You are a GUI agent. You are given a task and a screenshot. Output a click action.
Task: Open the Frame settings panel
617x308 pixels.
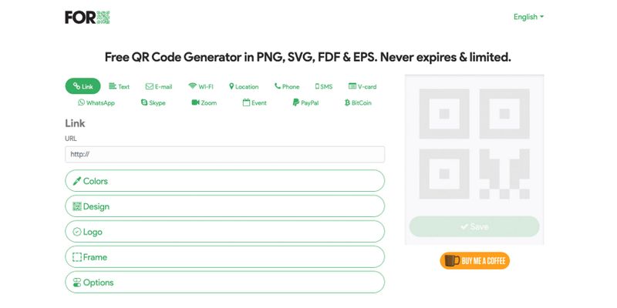point(224,257)
